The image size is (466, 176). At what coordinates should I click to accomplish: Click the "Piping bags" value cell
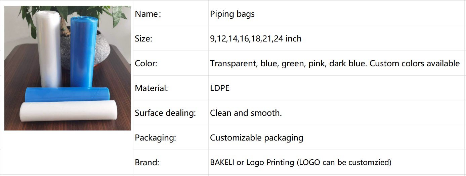point(232,14)
